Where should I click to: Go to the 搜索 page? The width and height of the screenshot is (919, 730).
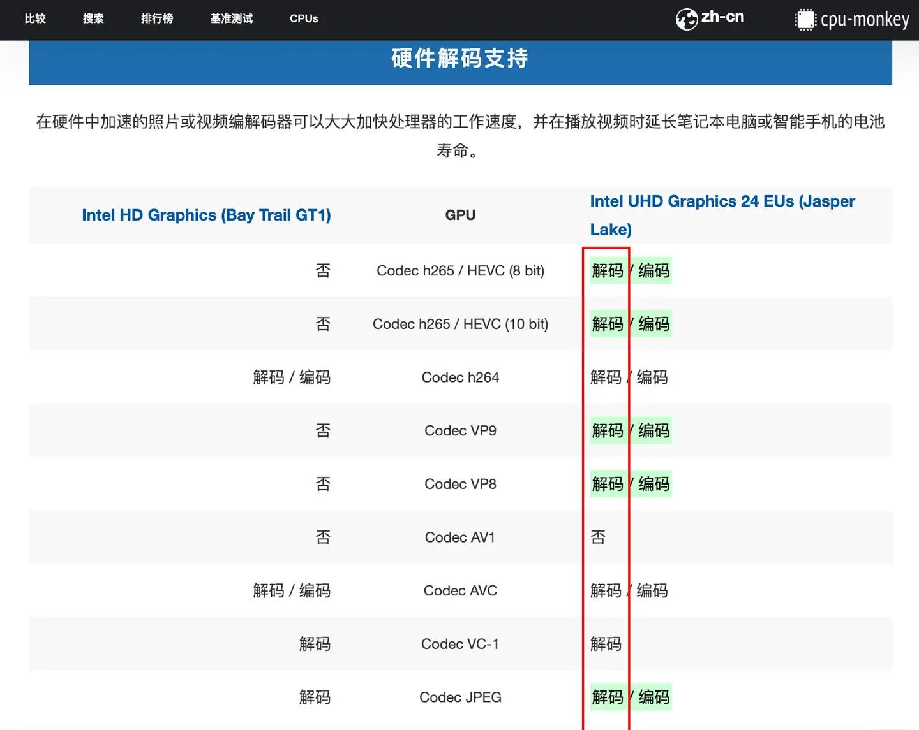coord(93,18)
